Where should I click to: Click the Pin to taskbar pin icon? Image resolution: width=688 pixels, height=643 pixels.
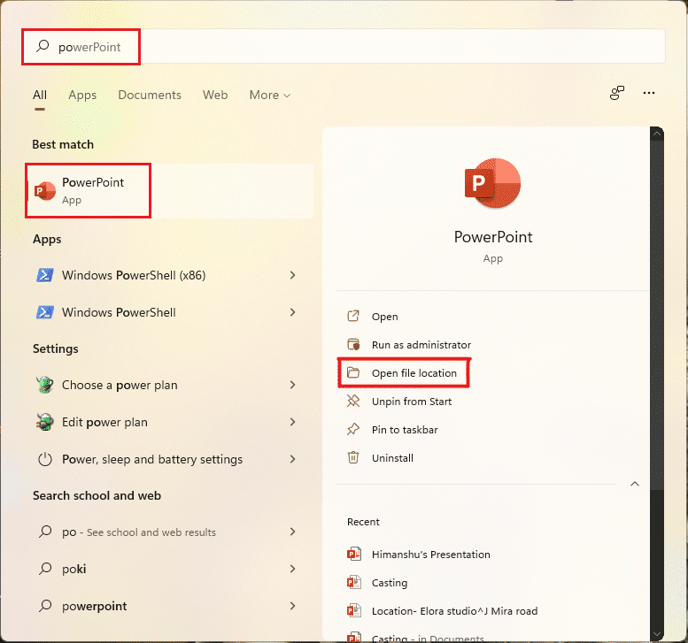353,429
